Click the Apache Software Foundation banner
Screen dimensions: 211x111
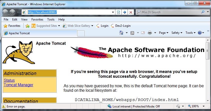click(x=138, y=52)
